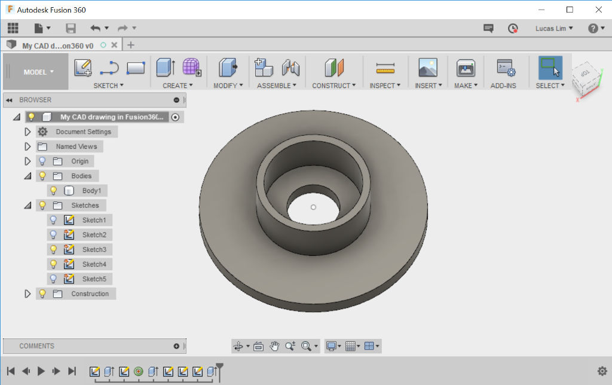Expand the Named Views node
This screenshot has width=612, height=385.
(27, 146)
